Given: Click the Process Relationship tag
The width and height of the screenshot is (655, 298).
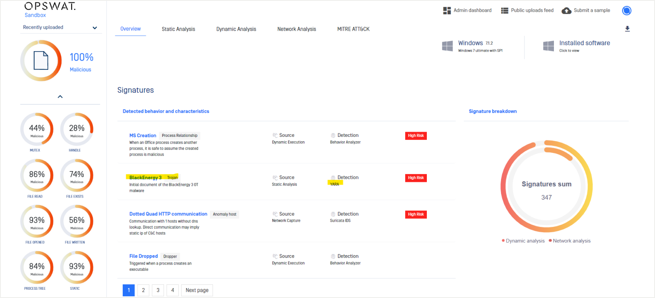Looking at the screenshot, I should [x=180, y=136].
